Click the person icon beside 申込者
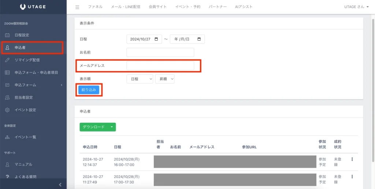Viewport: 375px width, 189px height. pos(7,48)
